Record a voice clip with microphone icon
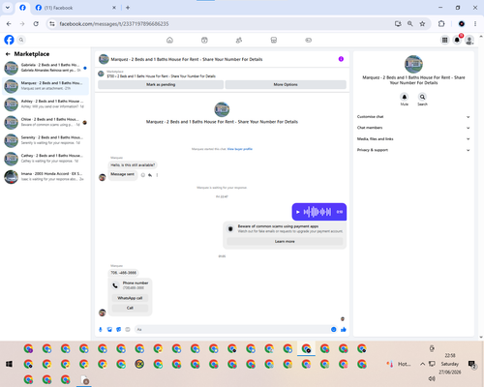Screen dimensions: 484x387 click(101, 329)
